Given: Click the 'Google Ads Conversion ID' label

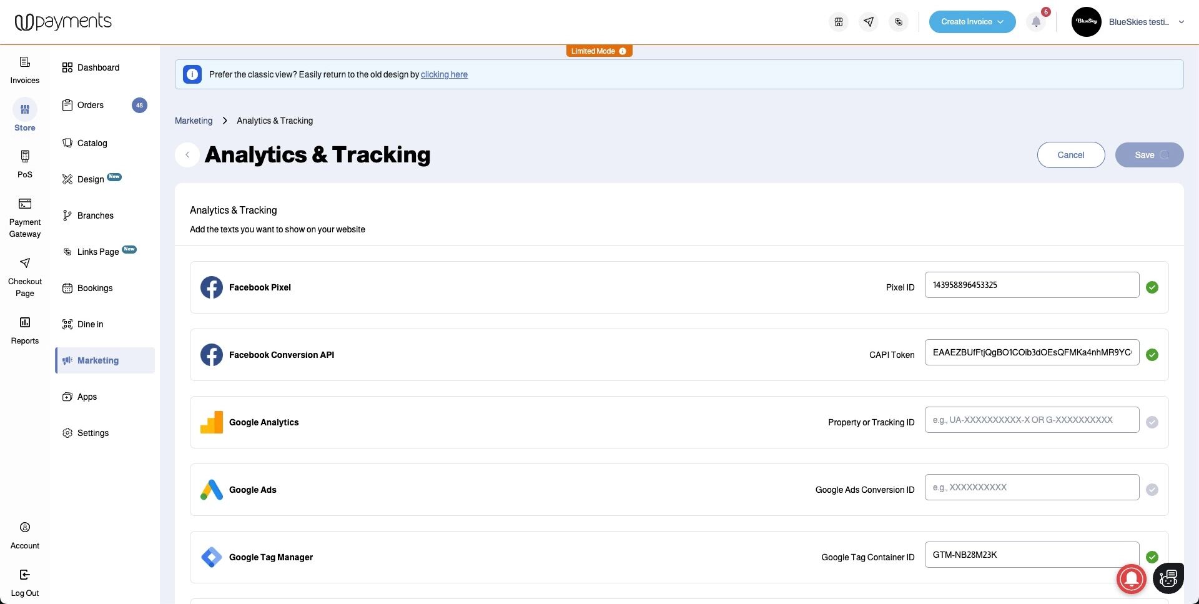Looking at the screenshot, I should point(865,490).
